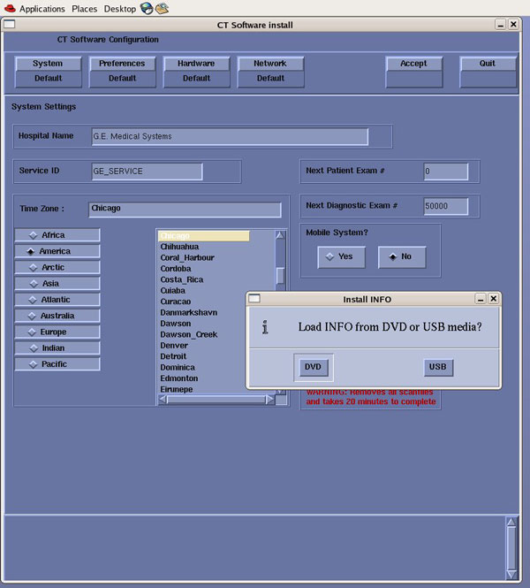Viewport: 530px width, 588px height.
Task: Choose DVD in the Install INFO dialog
Action: [x=313, y=367]
